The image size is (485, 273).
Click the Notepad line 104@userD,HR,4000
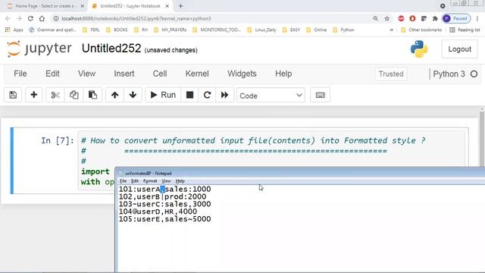click(x=158, y=212)
